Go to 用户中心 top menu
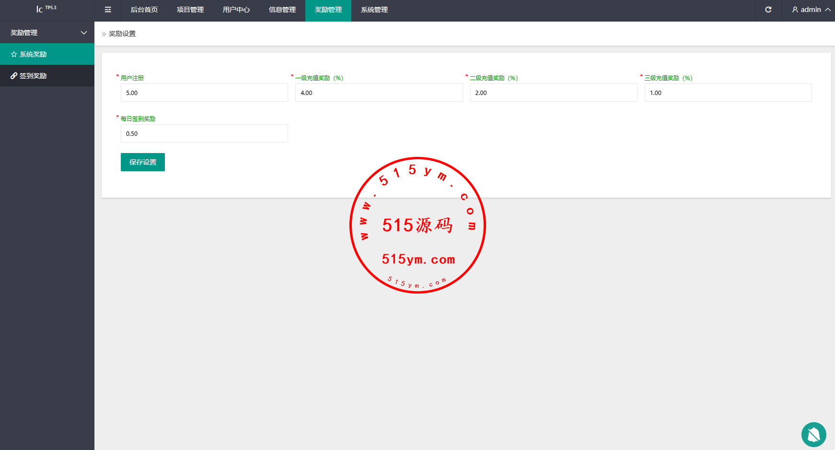The width and height of the screenshot is (835, 450). (236, 10)
